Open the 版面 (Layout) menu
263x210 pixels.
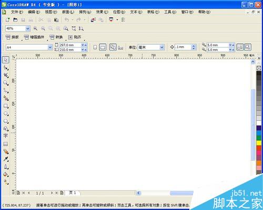pos(68,12)
